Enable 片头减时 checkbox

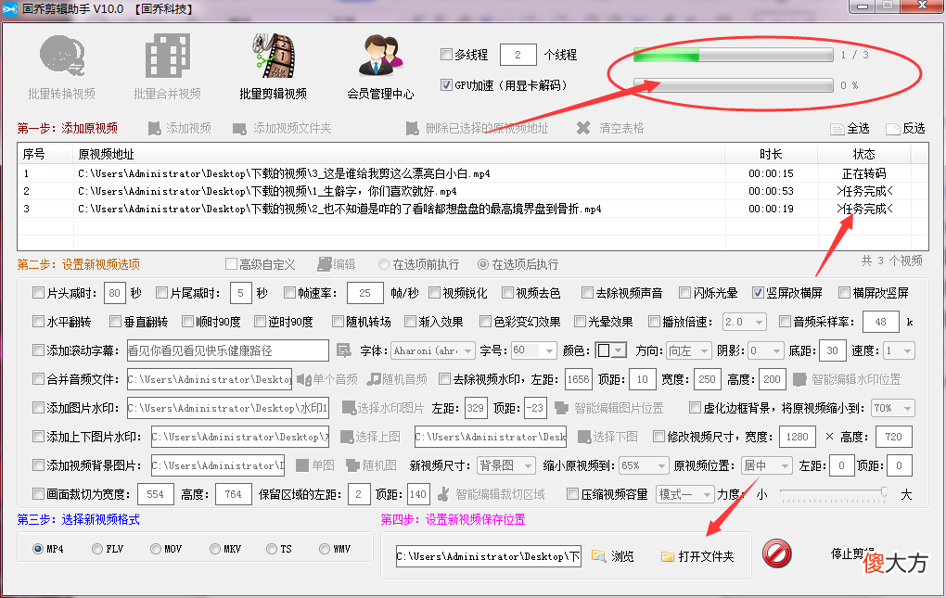(x=39, y=293)
